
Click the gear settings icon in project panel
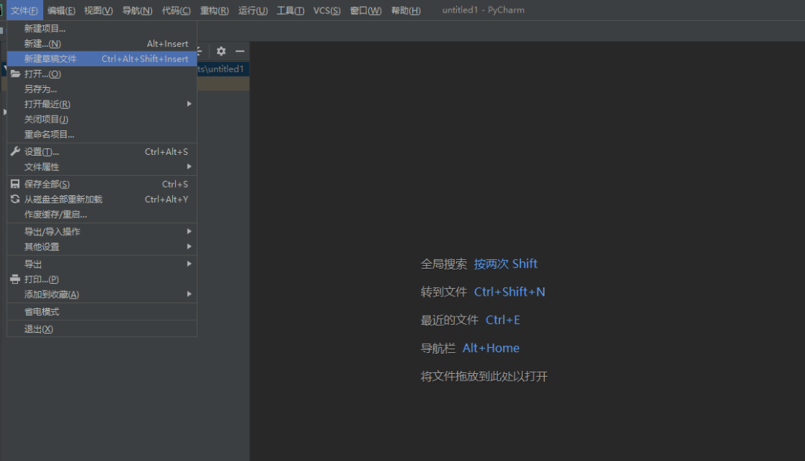(x=221, y=51)
